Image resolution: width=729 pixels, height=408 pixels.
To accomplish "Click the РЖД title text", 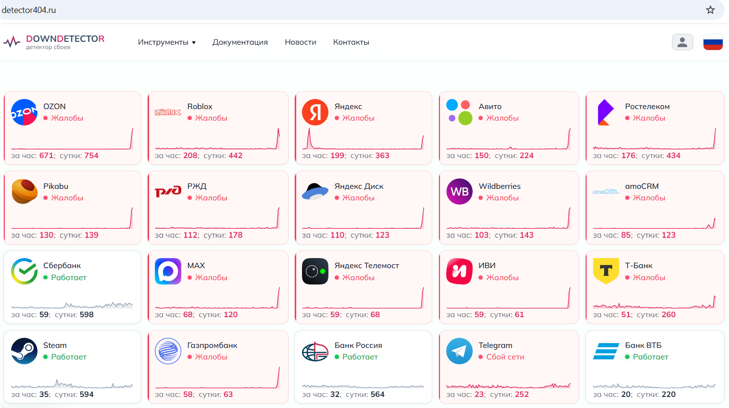I will [197, 186].
